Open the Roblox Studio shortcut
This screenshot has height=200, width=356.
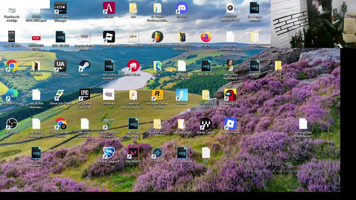(109, 37)
